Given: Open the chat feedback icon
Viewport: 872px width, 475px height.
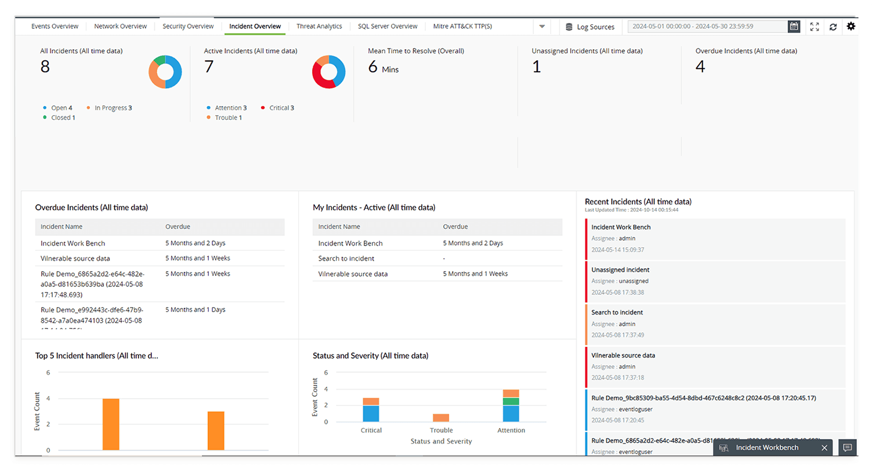Looking at the screenshot, I should 848,448.
